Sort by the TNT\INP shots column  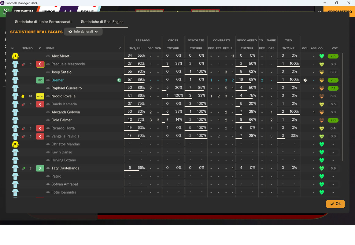[288, 48]
